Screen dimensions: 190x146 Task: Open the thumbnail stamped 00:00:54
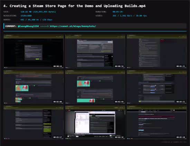pos(95,52)
